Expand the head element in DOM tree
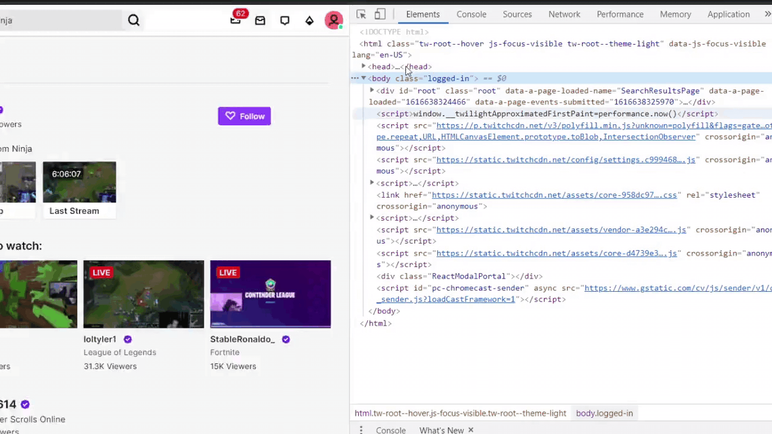This screenshot has width=772, height=434. click(x=363, y=66)
